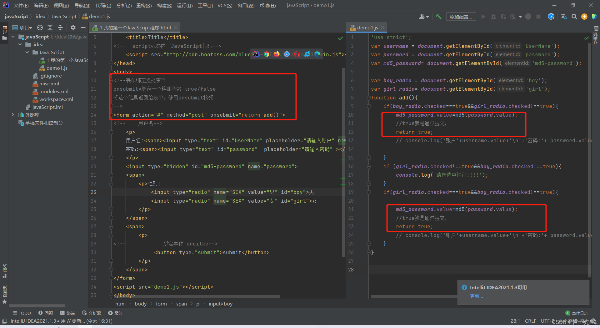This screenshot has height=328, width=600.
Task: Toggle the 问题 problems tool window
Action: point(46,313)
